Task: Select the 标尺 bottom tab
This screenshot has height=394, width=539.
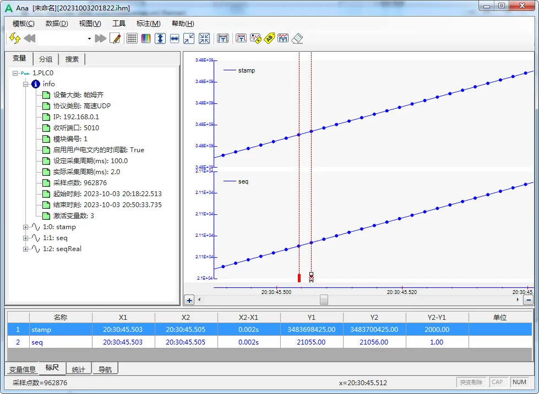Action: [x=52, y=368]
